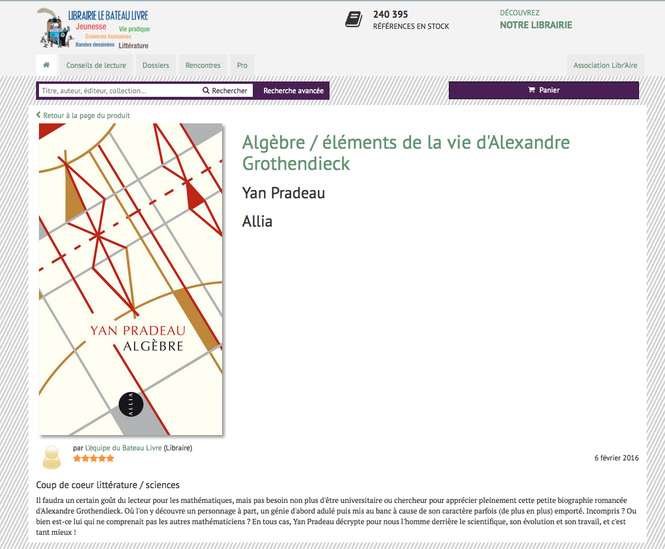Open the Algèbre book title link
Viewport: 665px width, 549px height.
coord(406,153)
